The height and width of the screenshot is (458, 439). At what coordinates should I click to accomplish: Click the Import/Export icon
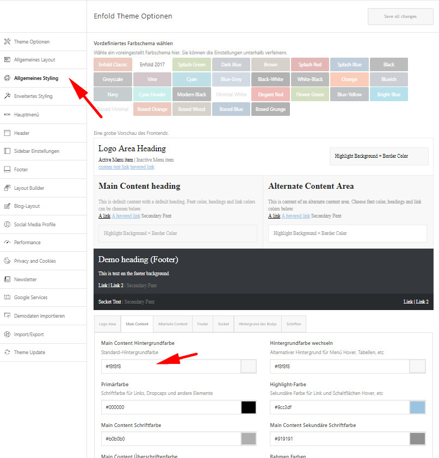7,334
